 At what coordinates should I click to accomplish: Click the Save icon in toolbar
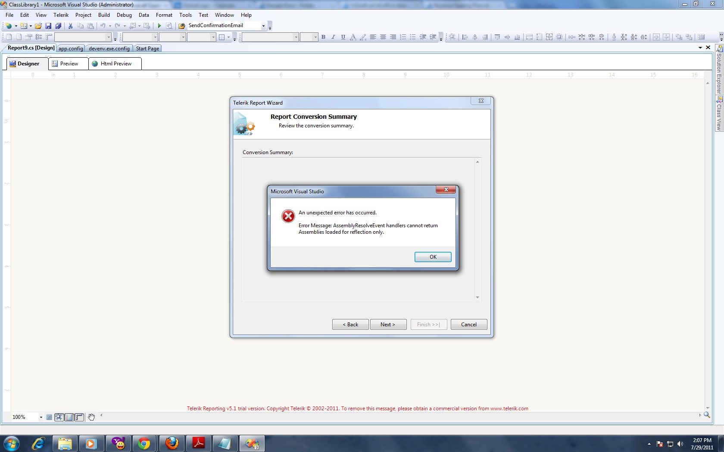48,26
